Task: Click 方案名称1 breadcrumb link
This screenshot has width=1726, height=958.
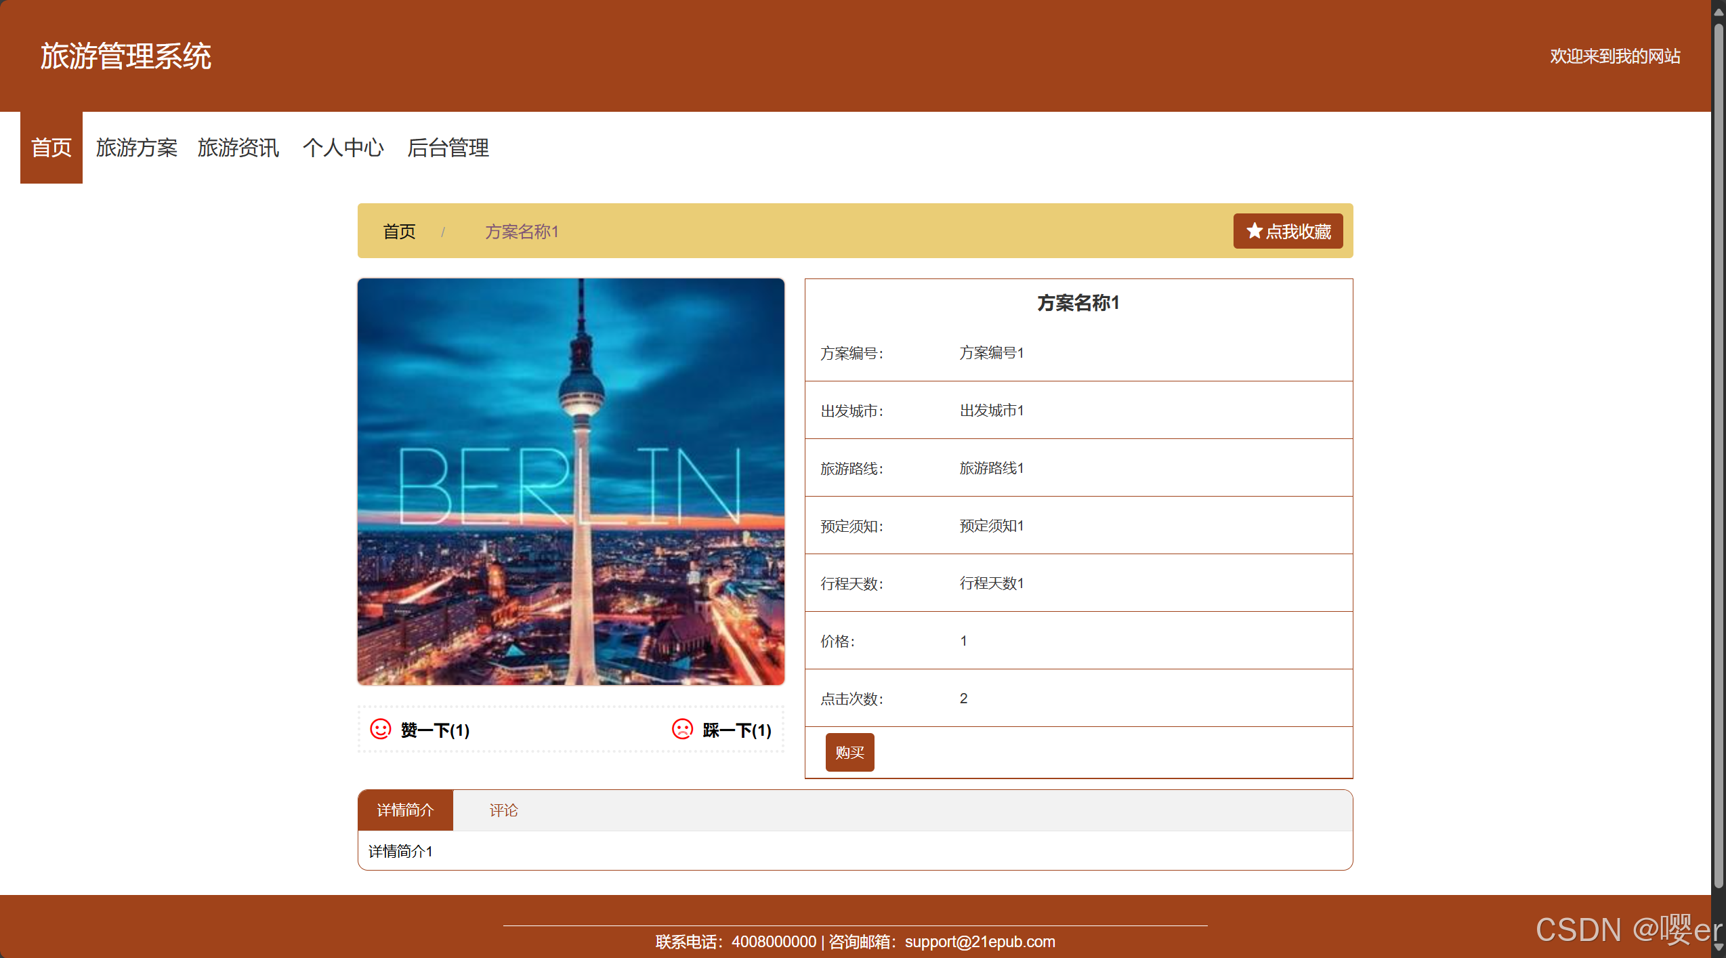Action: coord(522,232)
